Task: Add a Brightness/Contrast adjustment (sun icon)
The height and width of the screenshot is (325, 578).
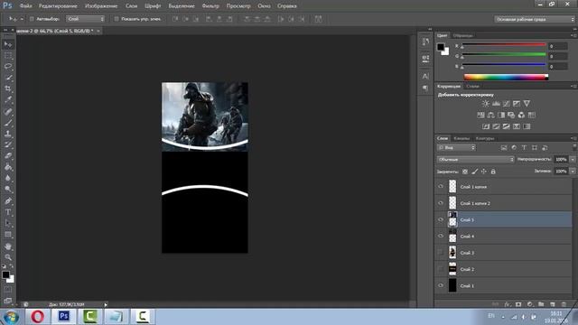Action: (486, 104)
